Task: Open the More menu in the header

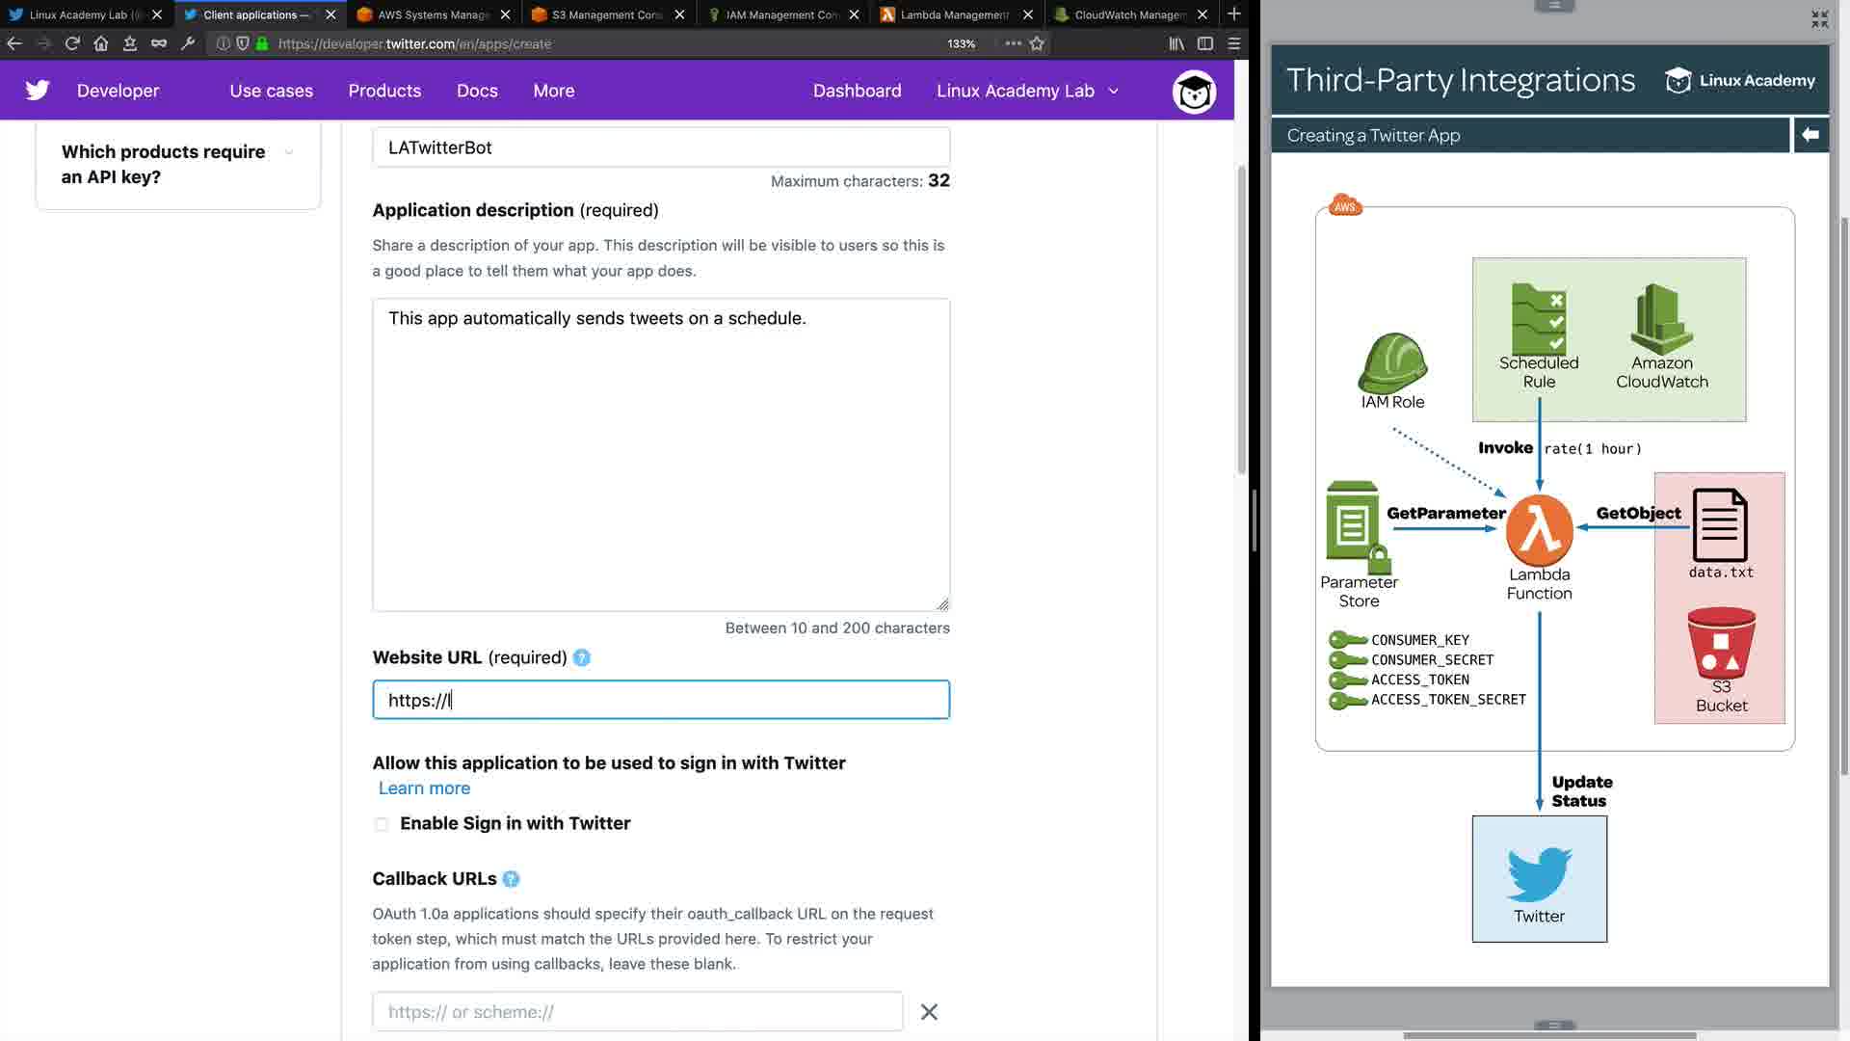Action: click(554, 91)
